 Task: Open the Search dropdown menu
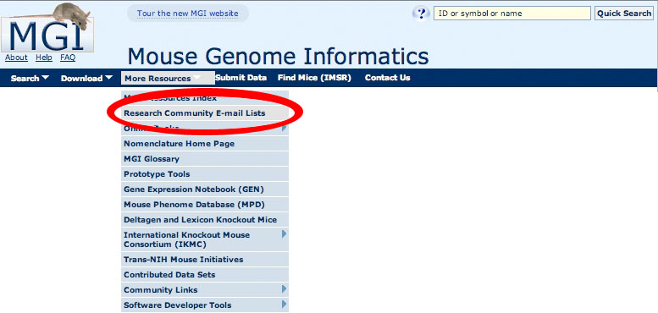click(30, 78)
